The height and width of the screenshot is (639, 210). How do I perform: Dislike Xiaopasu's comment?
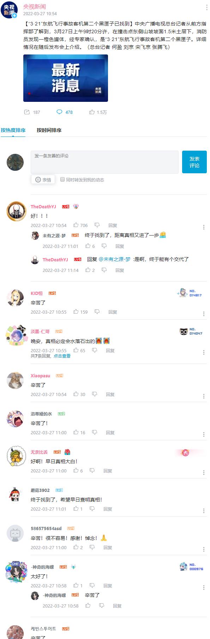(95, 394)
